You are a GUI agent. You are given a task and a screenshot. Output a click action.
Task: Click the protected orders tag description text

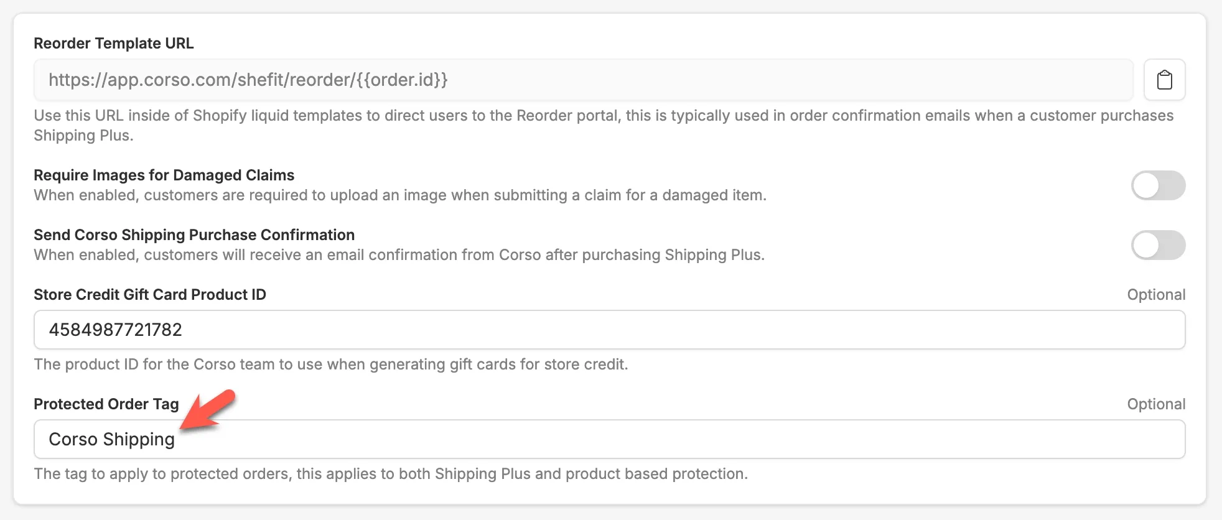click(390, 473)
